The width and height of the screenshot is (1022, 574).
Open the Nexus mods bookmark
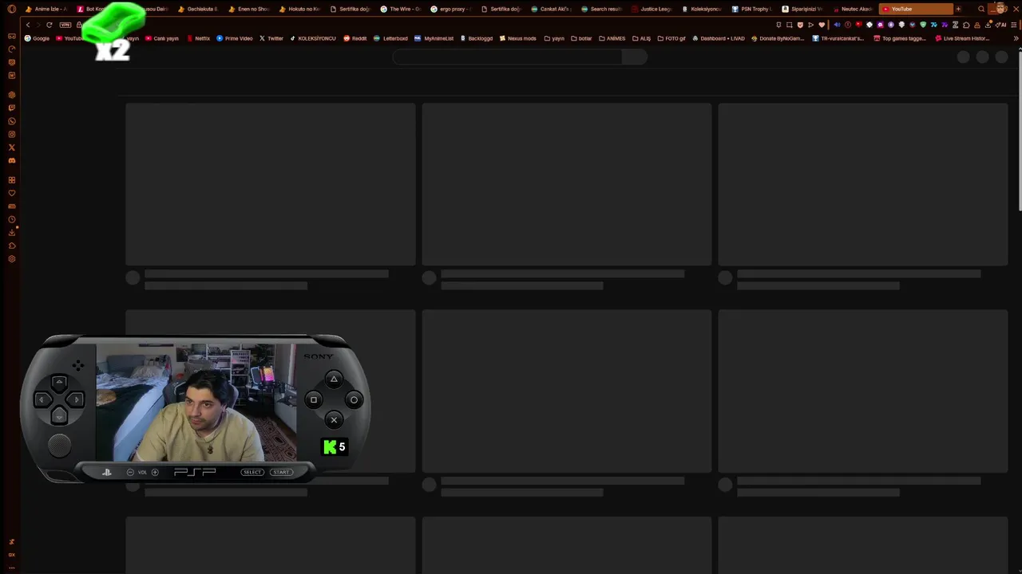tap(517, 38)
